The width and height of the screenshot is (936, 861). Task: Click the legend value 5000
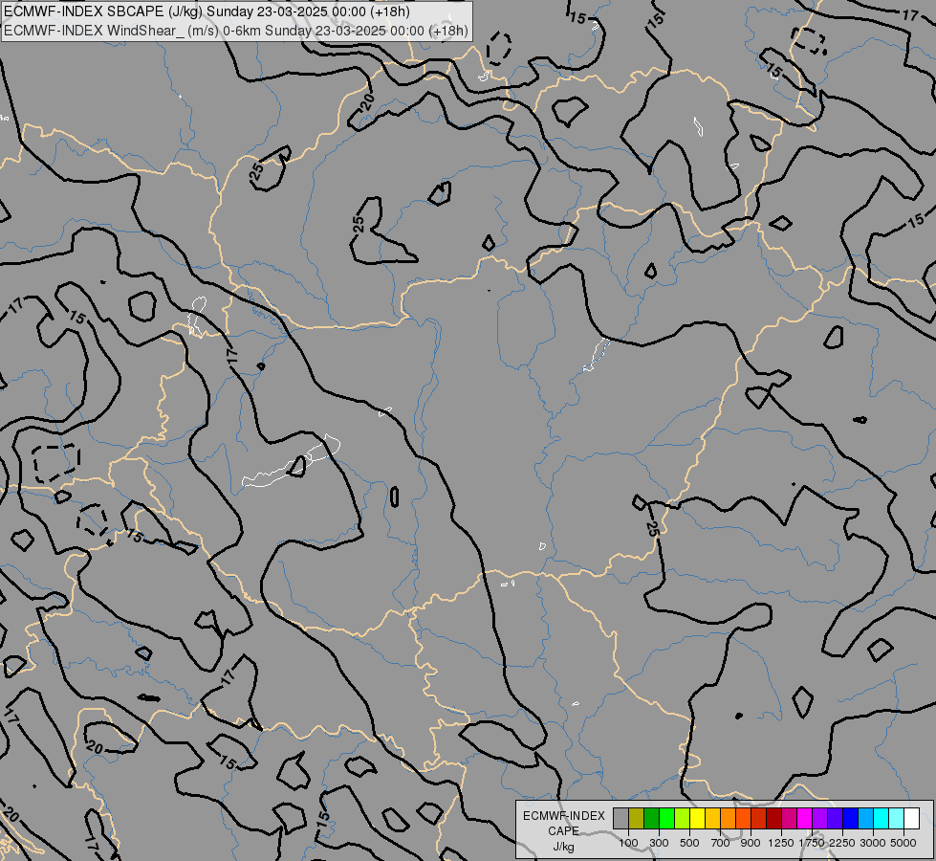click(x=903, y=843)
